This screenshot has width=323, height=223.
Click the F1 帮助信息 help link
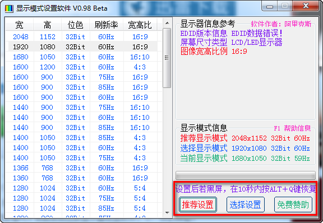click(292, 128)
